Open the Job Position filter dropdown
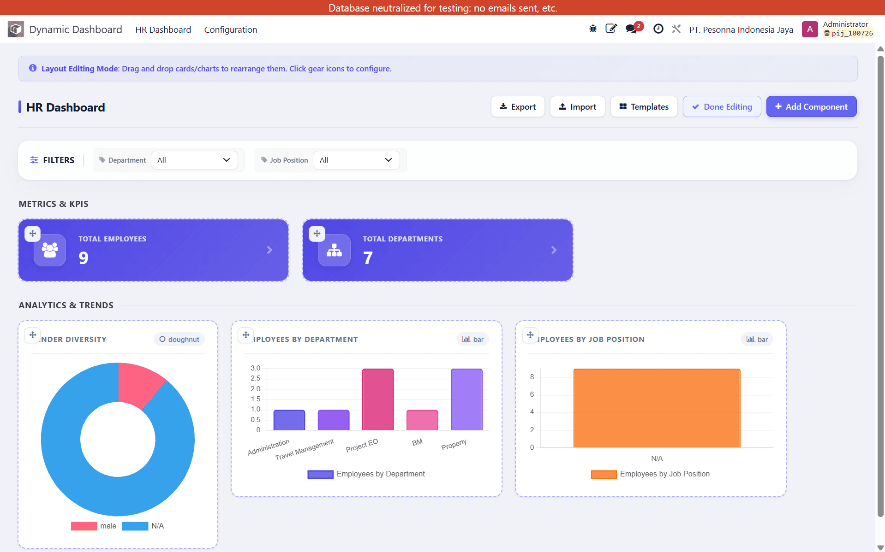 pyautogui.click(x=356, y=160)
